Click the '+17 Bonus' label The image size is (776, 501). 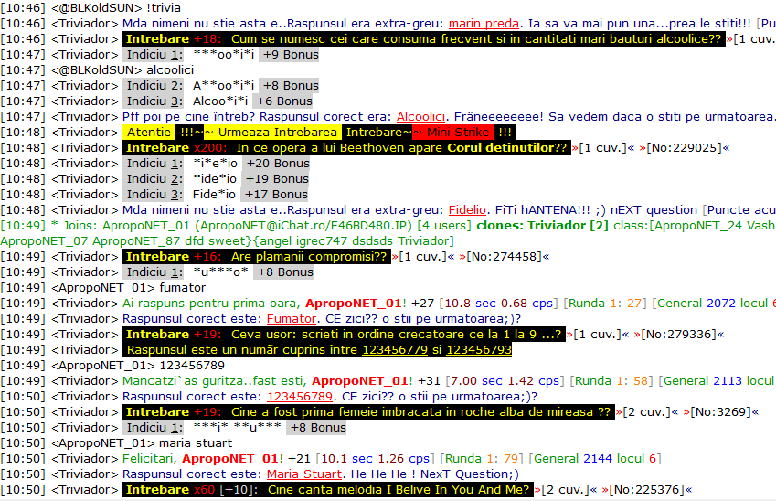tap(276, 195)
